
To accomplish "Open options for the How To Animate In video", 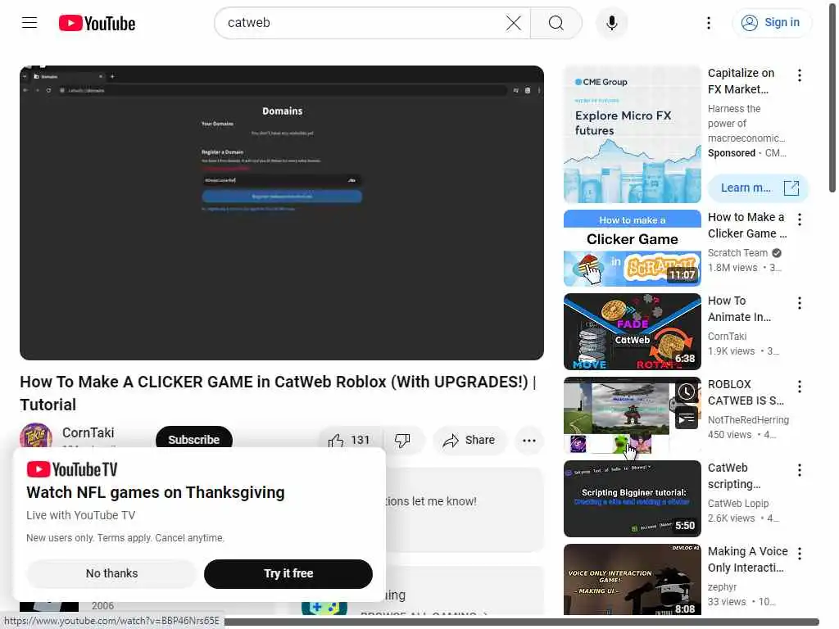I will click(x=800, y=303).
